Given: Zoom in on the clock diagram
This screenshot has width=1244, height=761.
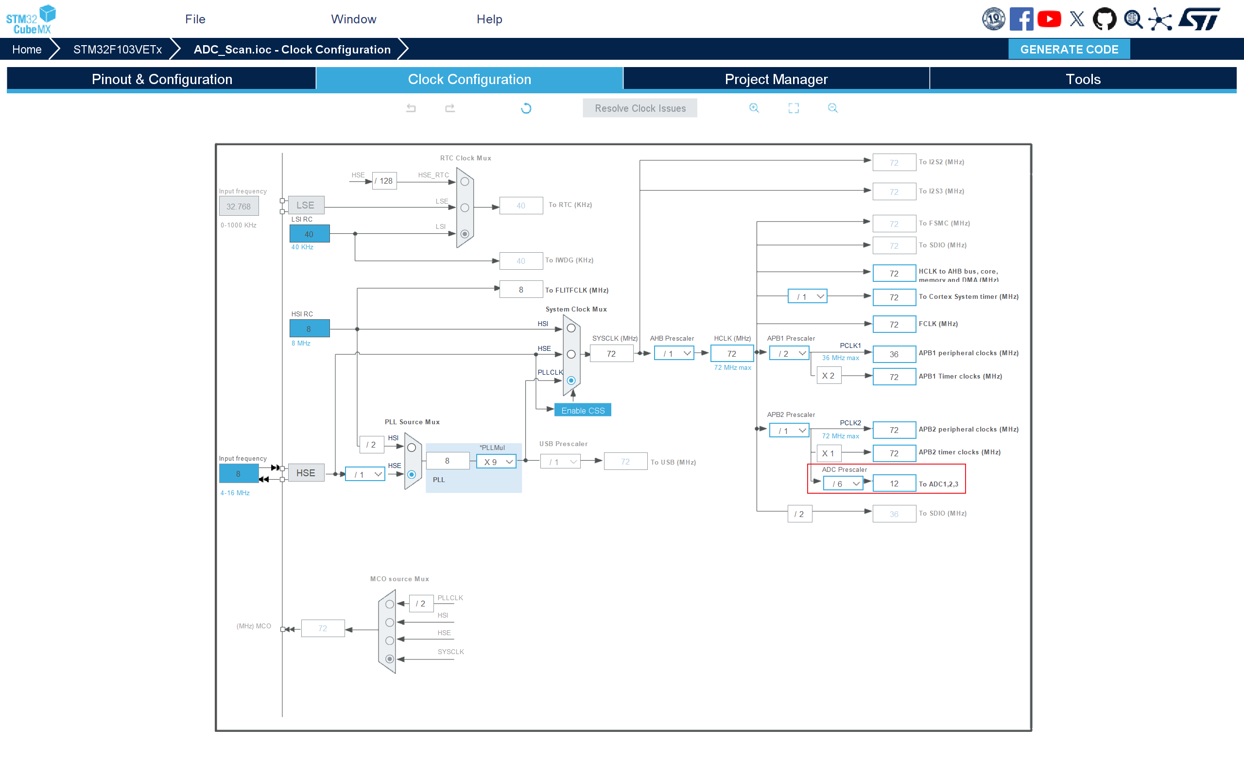Looking at the screenshot, I should pos(754,108).
